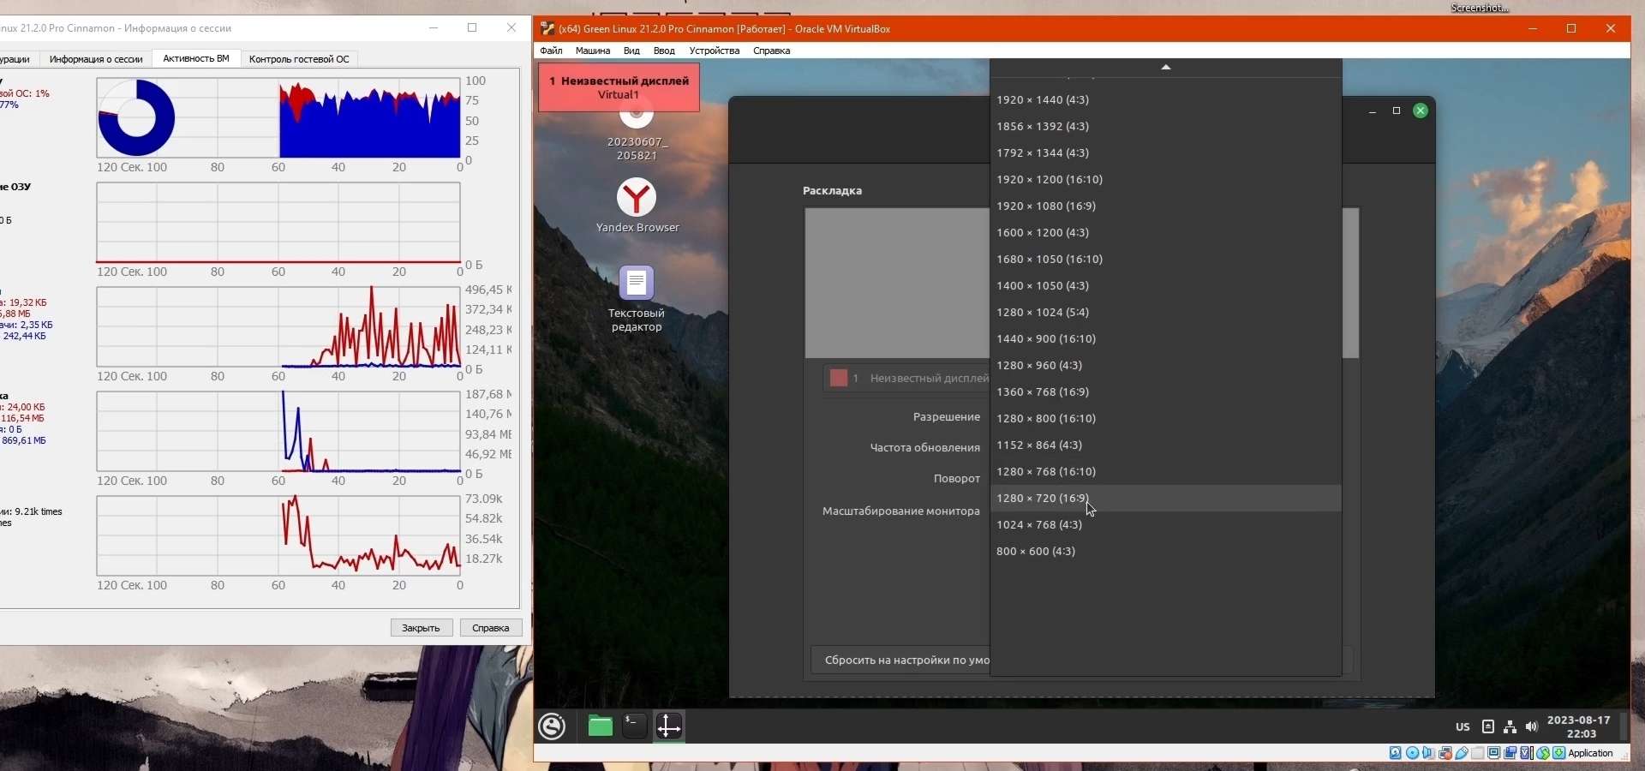1645x771 pixels.
Task: Choose the 1280 × 800 (16:10) resolution
Action: [x=1165, y=419]
